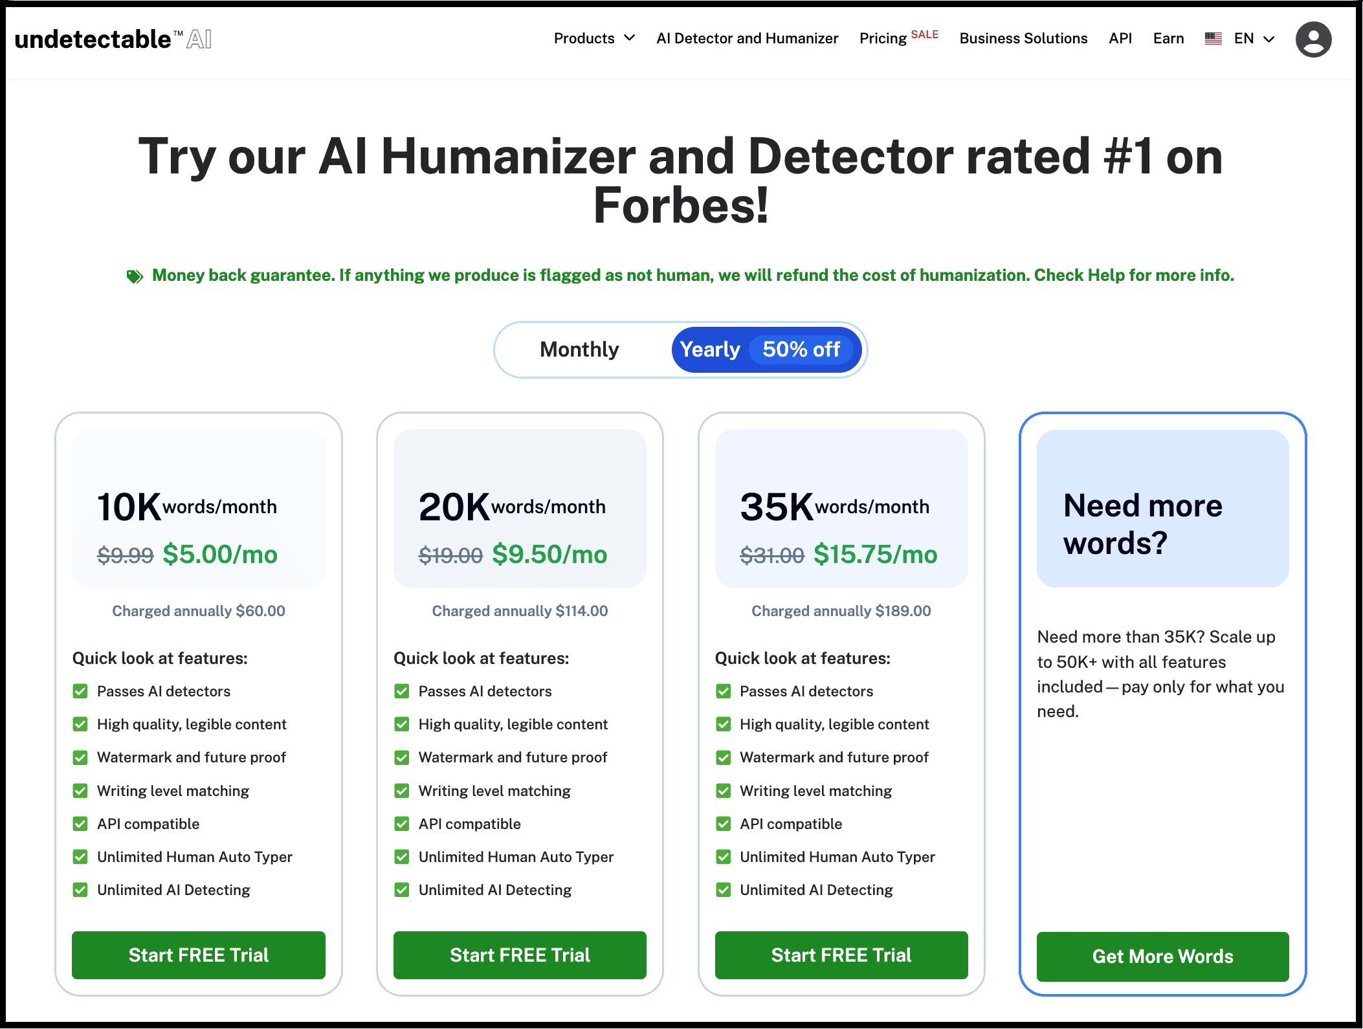Image resolution: width=1363 pixels, height=1029 pixels.
Task: Click Unlimited AI Detecting checkmark in 10K plan
Action: pos(80,890)
